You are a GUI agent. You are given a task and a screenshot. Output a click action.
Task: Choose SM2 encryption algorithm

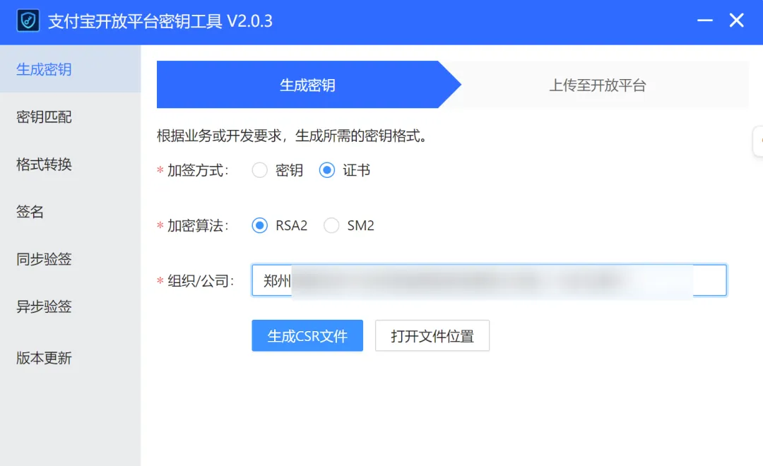[x=331, y=226]
